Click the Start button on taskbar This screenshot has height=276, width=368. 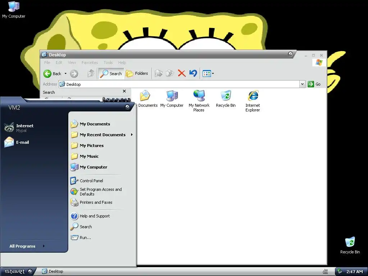click(18, 271)
